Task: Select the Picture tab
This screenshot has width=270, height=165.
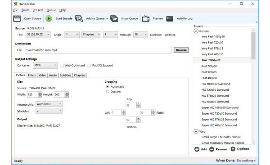Action: coord(20,75)
